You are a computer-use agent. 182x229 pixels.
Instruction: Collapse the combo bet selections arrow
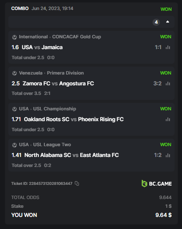[167, 22]
